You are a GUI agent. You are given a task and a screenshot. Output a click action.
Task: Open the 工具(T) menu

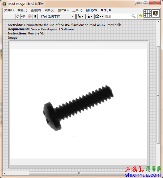77,10
